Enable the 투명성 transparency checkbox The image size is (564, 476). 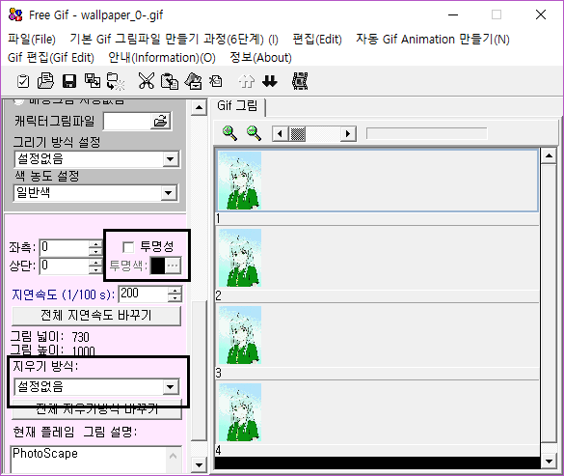pos(128,247)
